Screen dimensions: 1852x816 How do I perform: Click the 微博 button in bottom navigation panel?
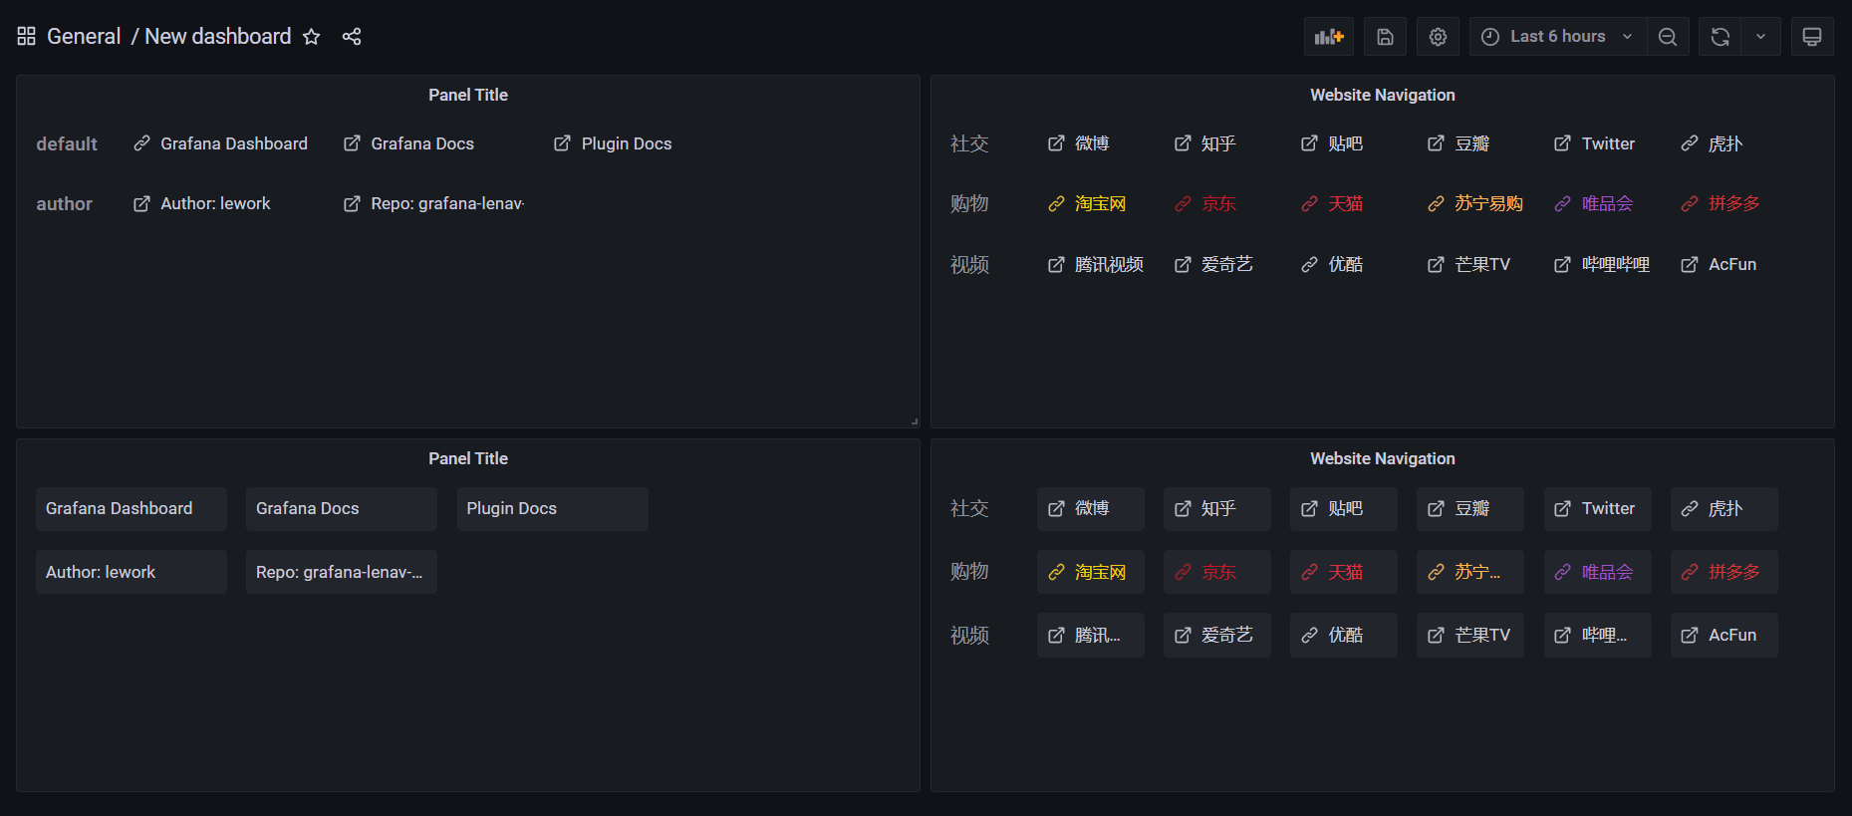(x=1091, y=508)
